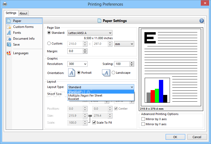This screenshot has height=144, width=211.
Task: Click the custom height 297.0 field
Action: (100, 44)
